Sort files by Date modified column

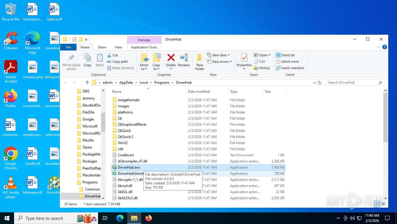[x=207, y=92]
